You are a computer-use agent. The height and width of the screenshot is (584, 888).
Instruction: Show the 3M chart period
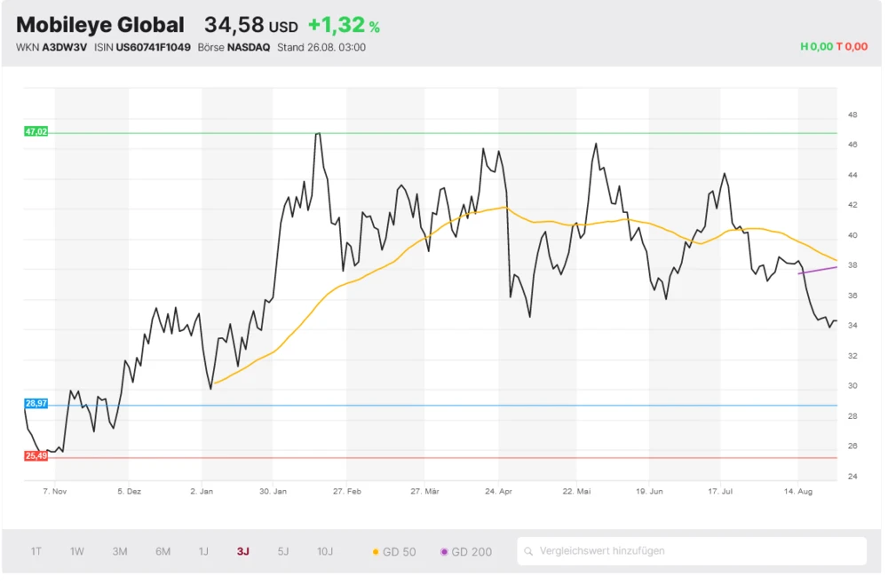pyautogui.click(x=120, y=551)
